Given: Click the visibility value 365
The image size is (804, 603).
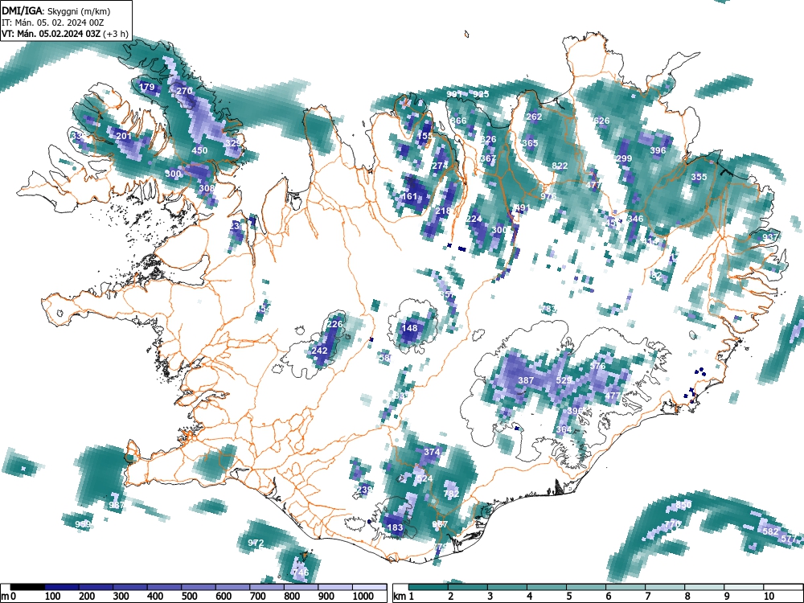Looking at the screenshot, I should tap(530, 143).
